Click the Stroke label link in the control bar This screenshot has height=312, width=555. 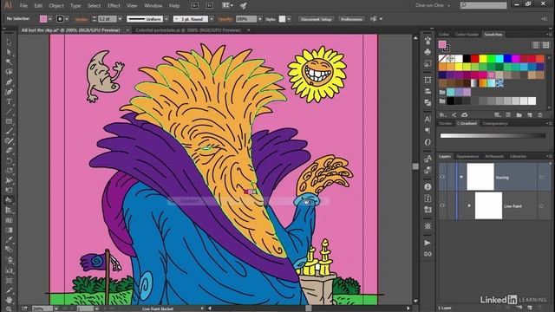(82, 19)
